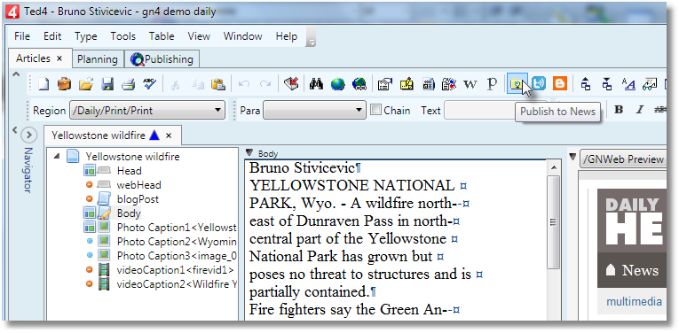Click the Paste clipboard icon

click(218, 84)
